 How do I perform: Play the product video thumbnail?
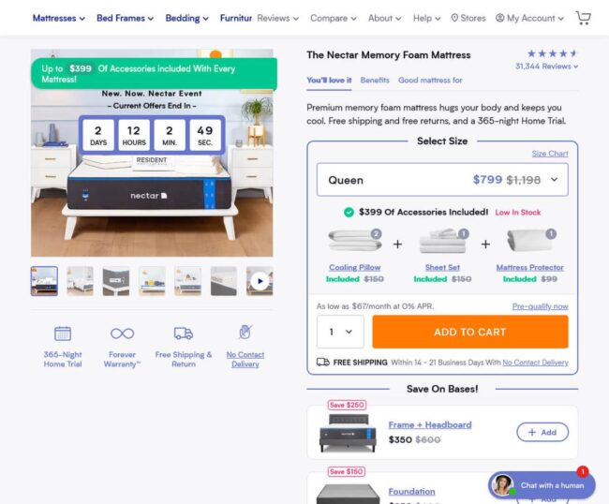click(260, 281)
